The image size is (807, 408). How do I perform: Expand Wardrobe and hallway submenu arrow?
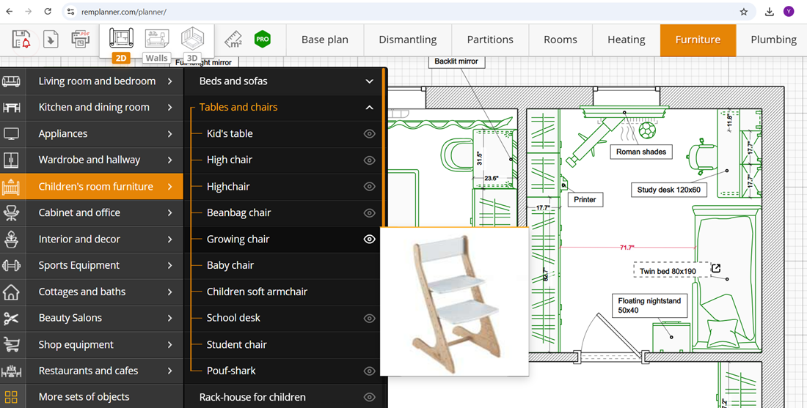[x=170, y=160]
